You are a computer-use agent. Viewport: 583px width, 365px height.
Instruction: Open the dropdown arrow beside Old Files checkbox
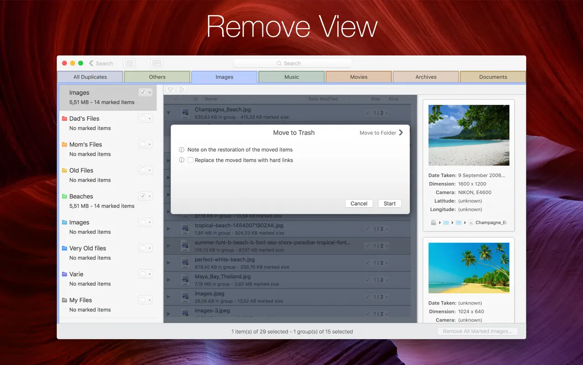pos(150,171)
